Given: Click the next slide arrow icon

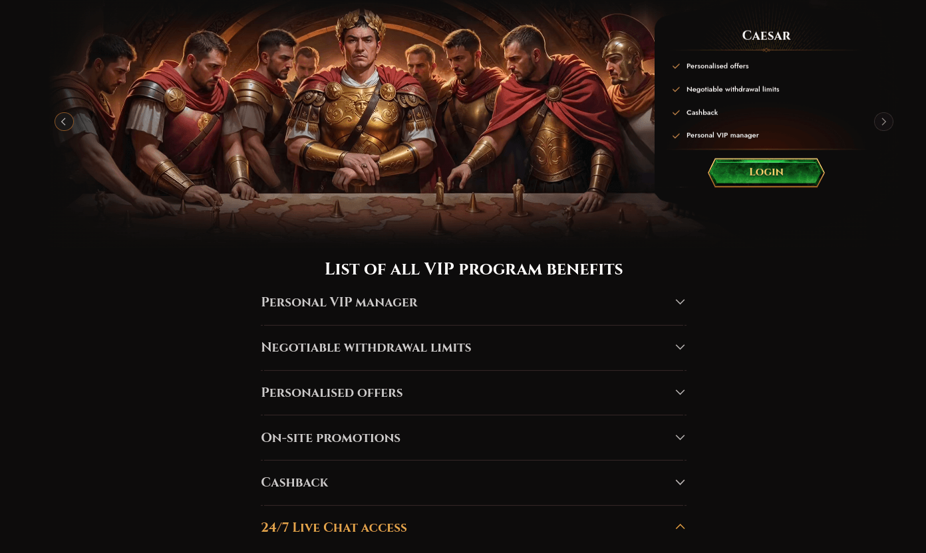Looking at the screenshot, I should click(883, 122).
